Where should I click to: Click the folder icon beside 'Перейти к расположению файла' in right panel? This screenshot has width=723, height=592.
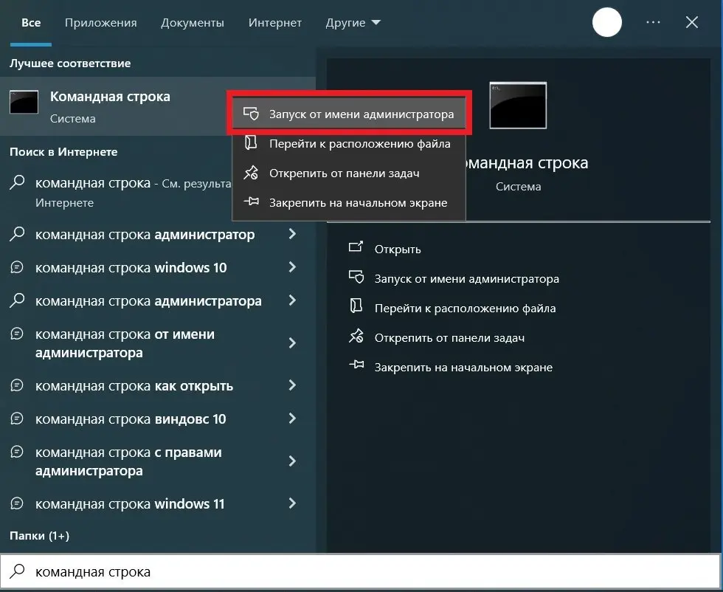(356, 308)
